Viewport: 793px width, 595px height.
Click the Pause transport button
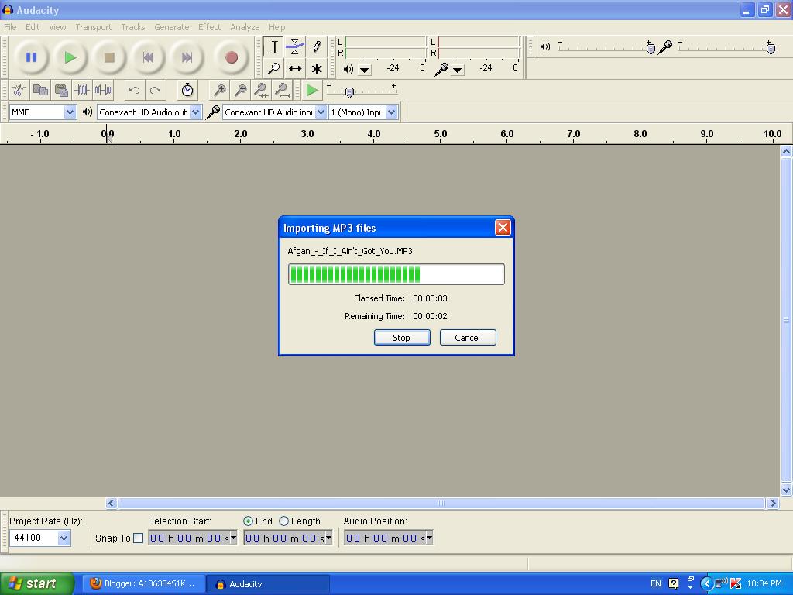point(31,57)
